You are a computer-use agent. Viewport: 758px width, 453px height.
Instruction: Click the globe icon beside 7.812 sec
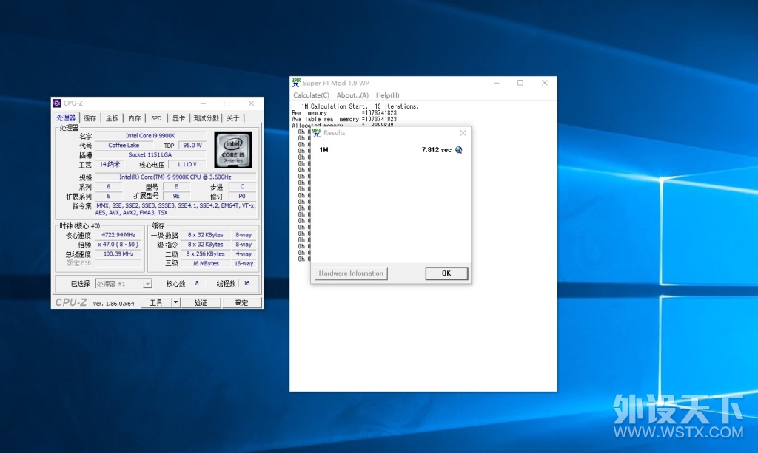tap(459, 150)
